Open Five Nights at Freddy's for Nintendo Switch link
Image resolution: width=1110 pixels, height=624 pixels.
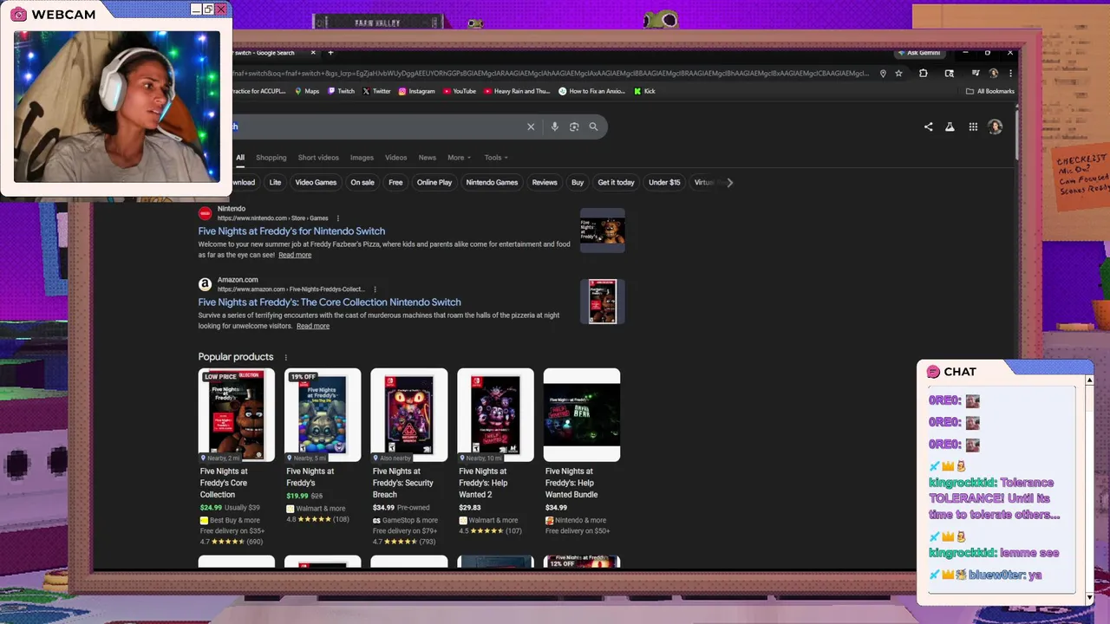(291, 231)
